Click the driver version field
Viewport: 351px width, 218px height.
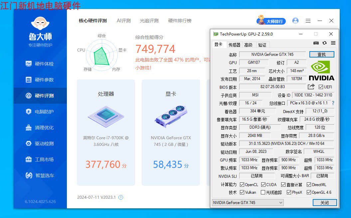point(286,144)
